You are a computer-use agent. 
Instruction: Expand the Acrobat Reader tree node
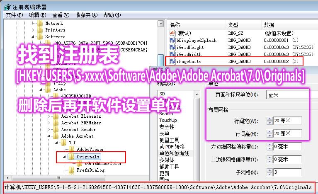pyautogui.click(x=49, y=129)
